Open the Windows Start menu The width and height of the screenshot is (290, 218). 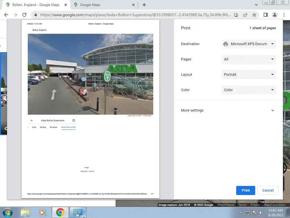point(8,212)
